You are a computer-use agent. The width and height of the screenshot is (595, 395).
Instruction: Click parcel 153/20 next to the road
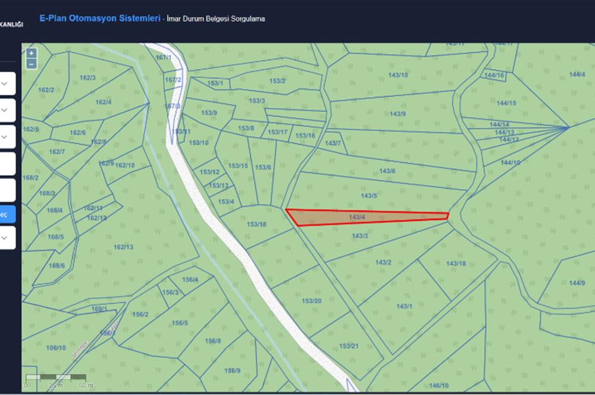coord(311,301)
